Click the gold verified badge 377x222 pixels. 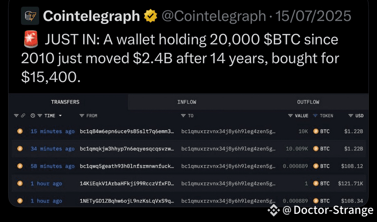[x=151, y=16]
